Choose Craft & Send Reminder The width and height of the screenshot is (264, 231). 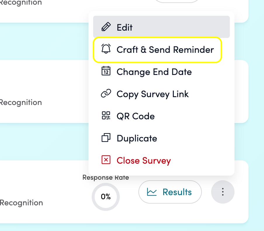pyautogui.click(x=165, y=50)
